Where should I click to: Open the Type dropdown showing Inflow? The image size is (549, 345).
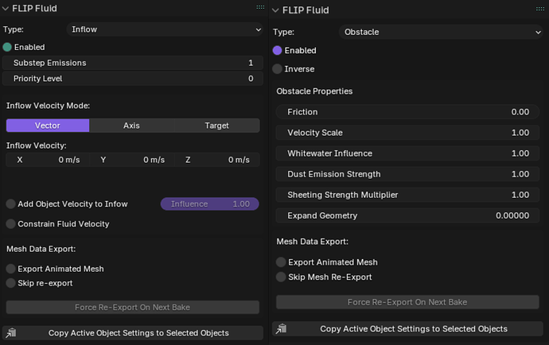point(165,29)
